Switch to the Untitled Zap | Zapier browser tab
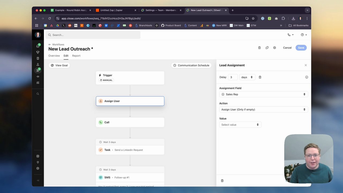This screenshot has height=193, width=343. (x=116, y=10)
